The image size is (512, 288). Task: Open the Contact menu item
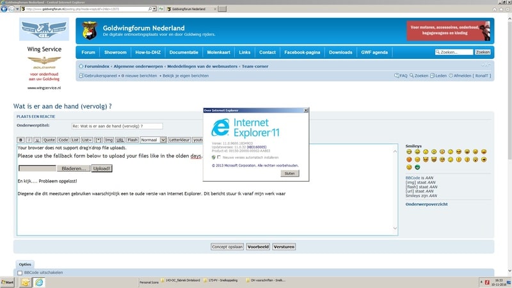(268, 52)
